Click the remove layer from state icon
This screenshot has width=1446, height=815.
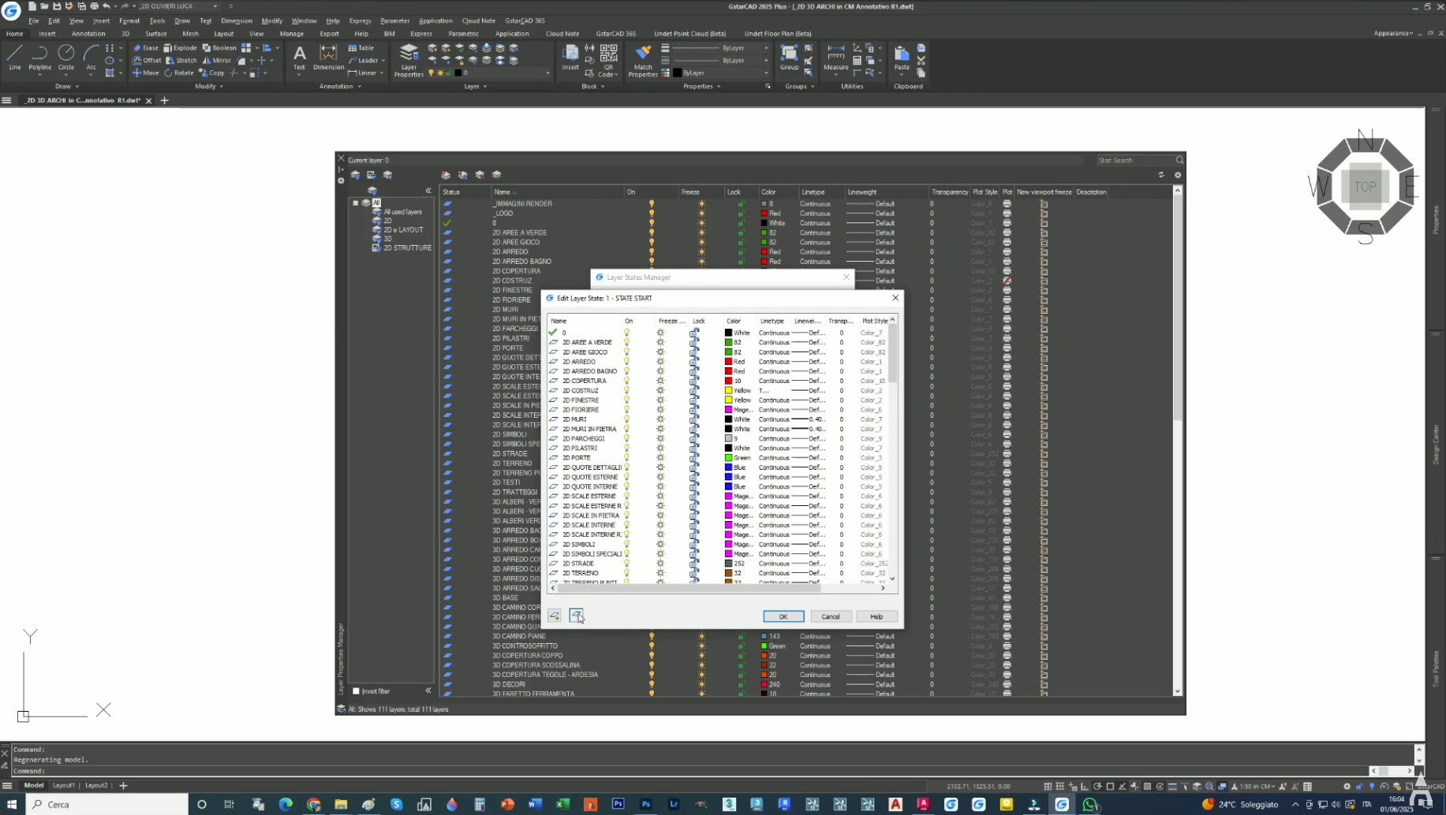click(x=577, y=616)
